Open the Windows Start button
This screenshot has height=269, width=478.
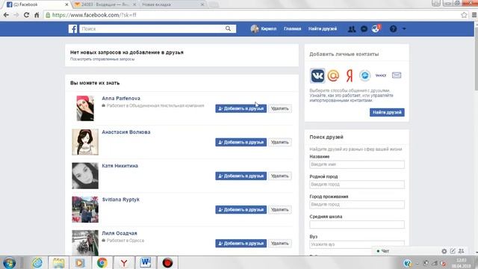click(x=9, y=262)
